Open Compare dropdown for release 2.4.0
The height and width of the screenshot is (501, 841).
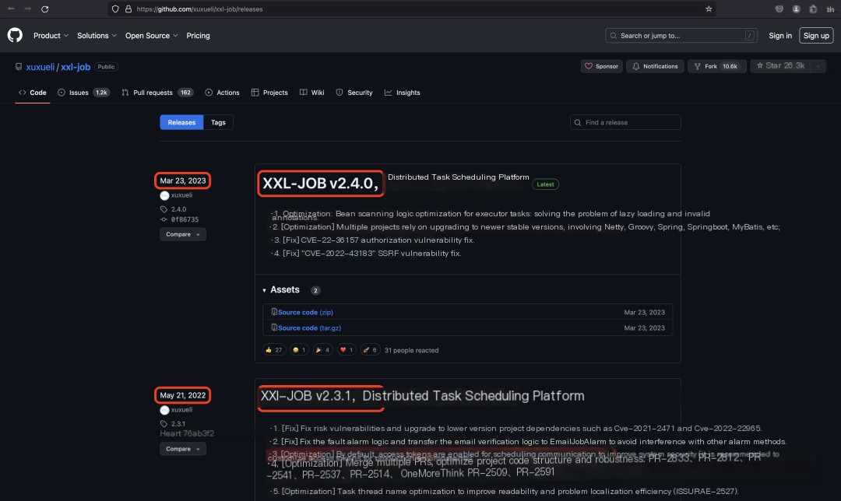click(x=183, y=234)
